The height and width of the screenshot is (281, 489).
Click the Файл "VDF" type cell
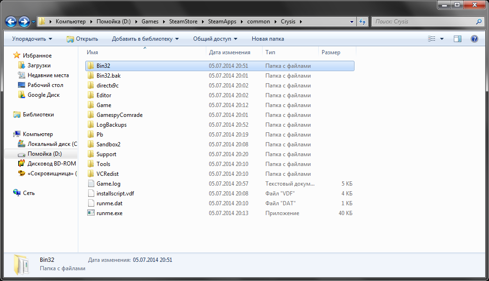tap(280, 194)
